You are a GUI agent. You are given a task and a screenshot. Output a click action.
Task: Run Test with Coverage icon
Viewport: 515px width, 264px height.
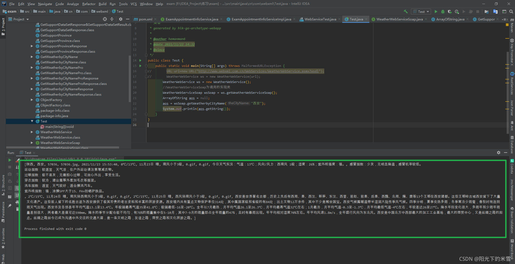[x=450, y=12]
